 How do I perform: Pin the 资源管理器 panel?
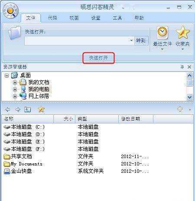182,67
